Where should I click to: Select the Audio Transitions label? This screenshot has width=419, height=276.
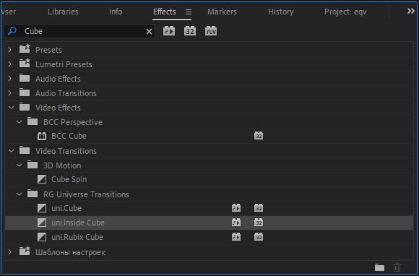click(66, 93)
